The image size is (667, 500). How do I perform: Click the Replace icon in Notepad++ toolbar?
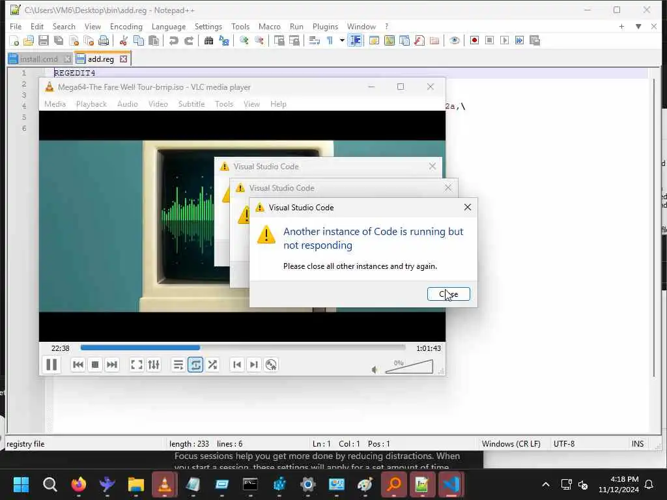224,41
